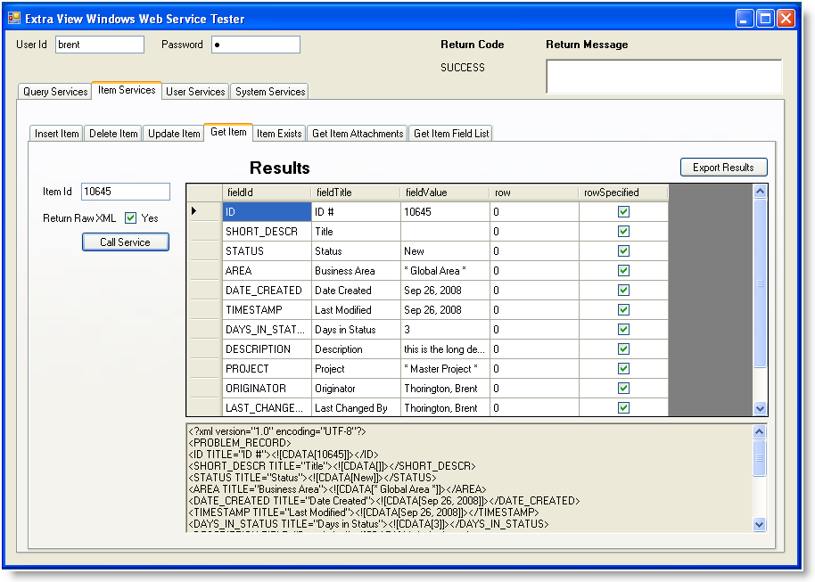The width and height of the screenshot is (815, 582).
Task: Open the Update Item tab
Action: (x=174, y=134)
